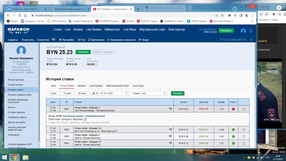Screen dimensions: 286x161
Task: Select the 7 days period filter
Action: pos(53,93)
